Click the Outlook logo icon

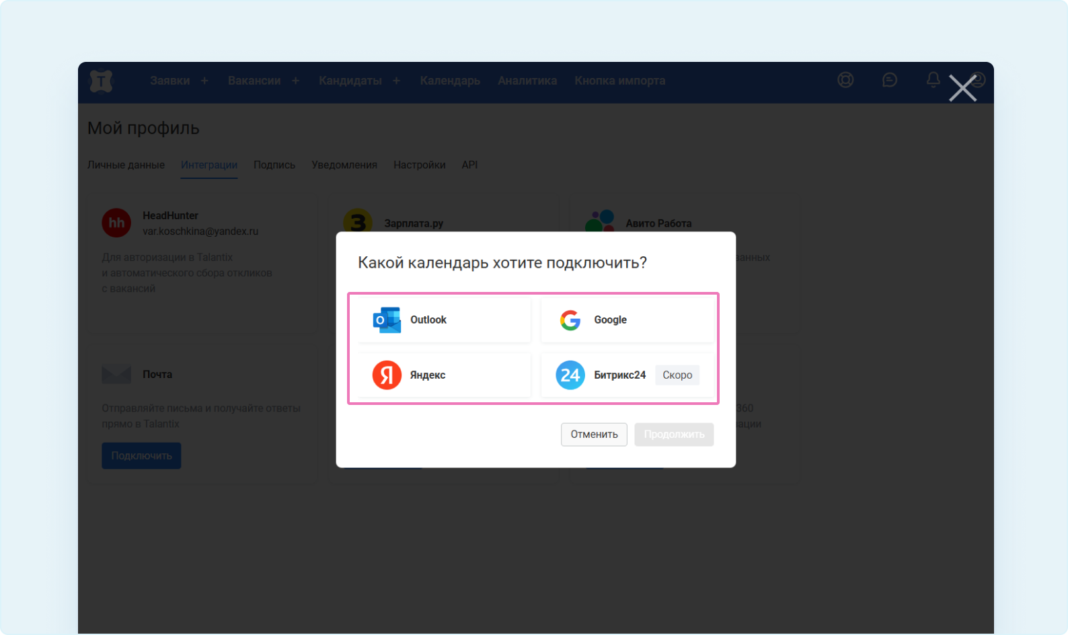(387, 320)
